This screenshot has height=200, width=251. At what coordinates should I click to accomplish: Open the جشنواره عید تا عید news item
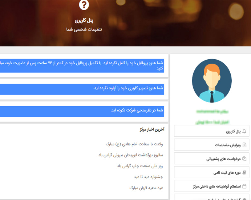tap(148, 177)
